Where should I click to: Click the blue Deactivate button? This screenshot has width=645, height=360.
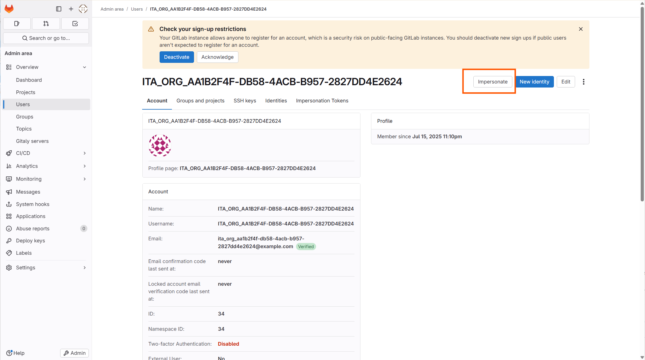pos(177,57)
